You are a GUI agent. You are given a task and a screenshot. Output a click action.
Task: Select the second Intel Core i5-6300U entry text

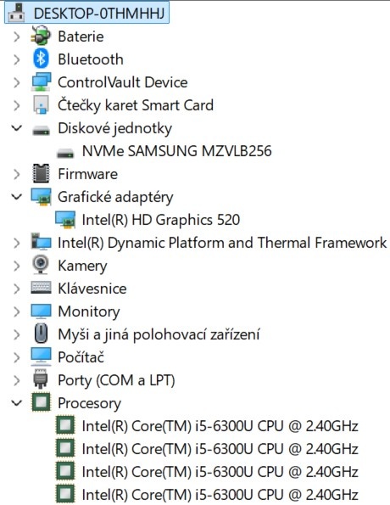(220, 449)
